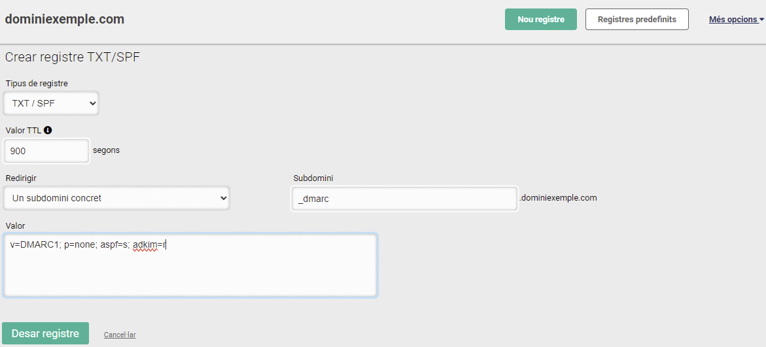Image resolution: width=766 pixels, height=347 pixels.
Task: Click the Subdomini label
Action: tap(313, 178)
